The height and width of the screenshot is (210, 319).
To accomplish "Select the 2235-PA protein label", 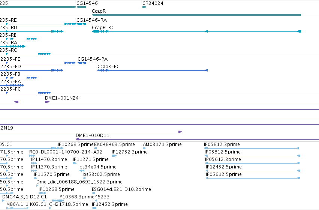I will [x=10, y=82].
